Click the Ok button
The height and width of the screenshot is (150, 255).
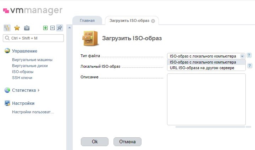(x=95, y=142)
